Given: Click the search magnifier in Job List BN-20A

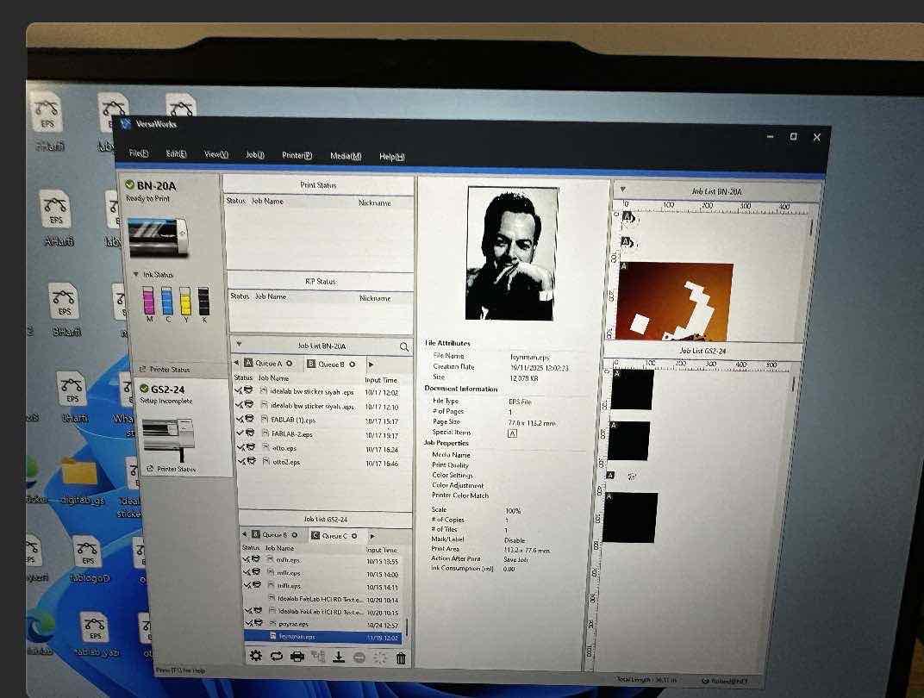Looking at the screenshot, I should coord(404,347).
